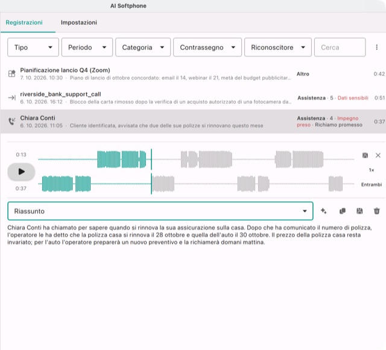This screenshot has width=386, height=350.
Task: Click the import arrow icon of riverside_bank_support_call
Action: [12, 98]
